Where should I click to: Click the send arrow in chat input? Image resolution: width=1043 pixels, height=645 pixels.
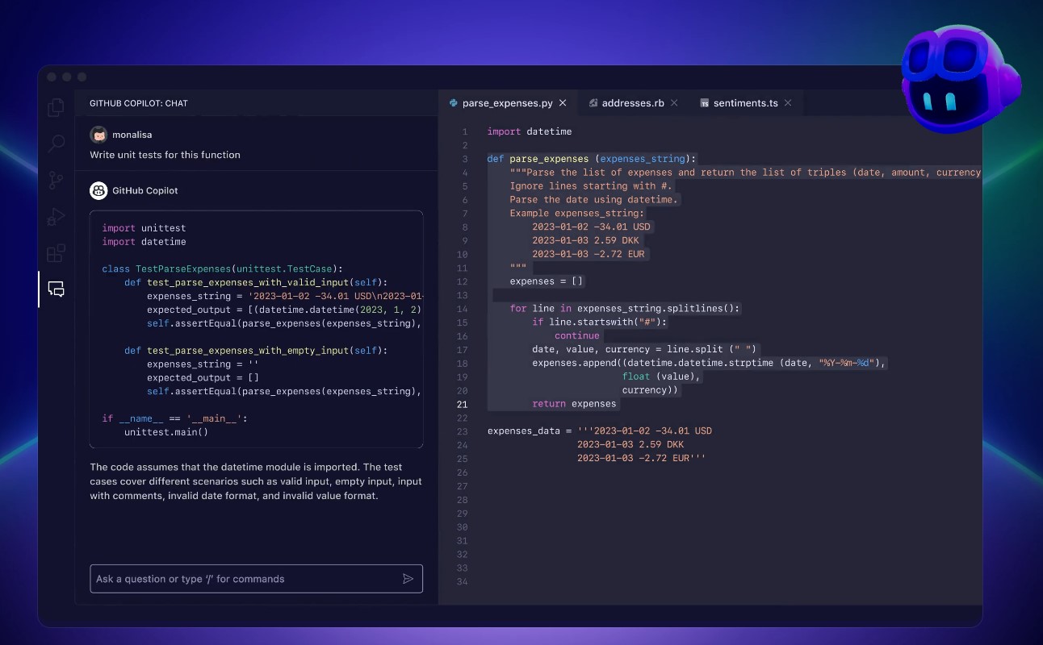pyautogui.click(x=408, y=579)
